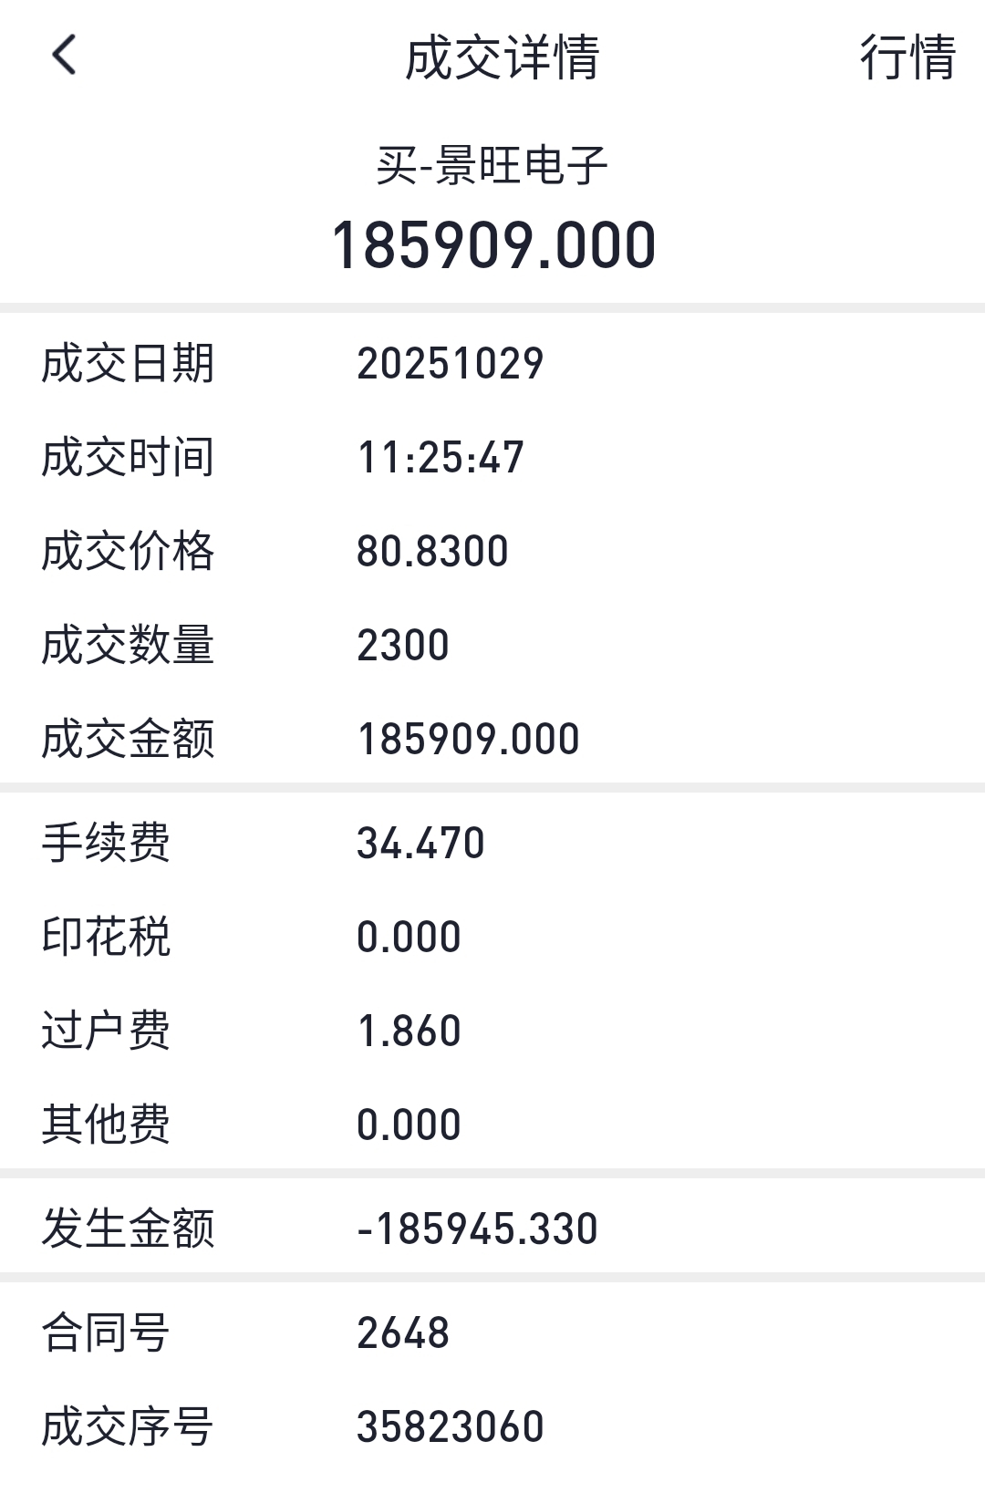Select the 成交金额 row value

[468, 740]
